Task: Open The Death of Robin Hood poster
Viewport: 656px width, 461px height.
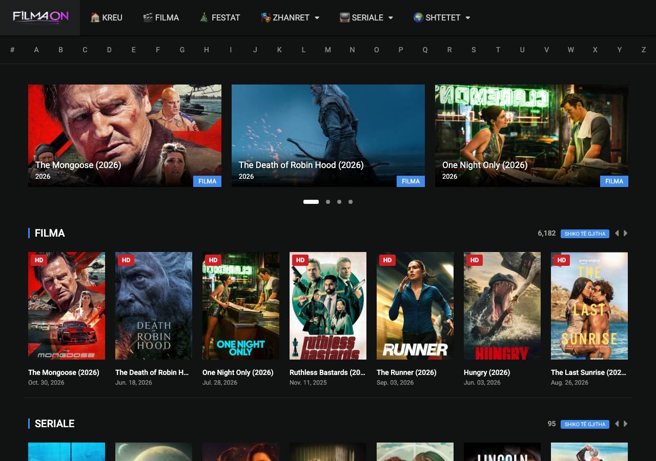Action: (154, 306)
